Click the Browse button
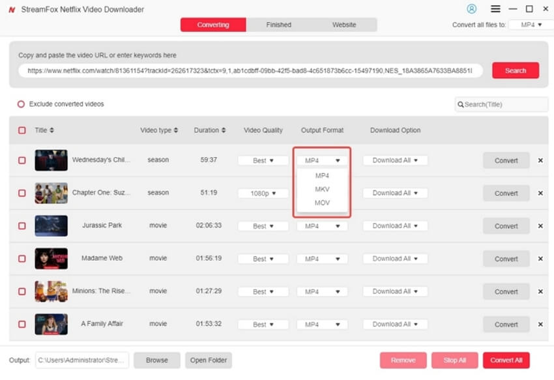The height and width of the screenshot is (380, 554). [157, 360]
